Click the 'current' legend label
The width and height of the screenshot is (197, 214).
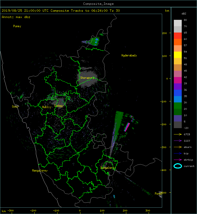[x=189, y=166]
